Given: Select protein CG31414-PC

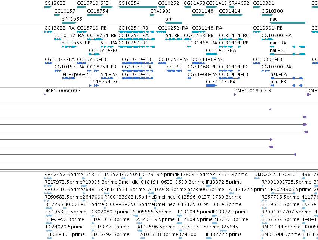Looking at the screenshot, I should 234,67.
